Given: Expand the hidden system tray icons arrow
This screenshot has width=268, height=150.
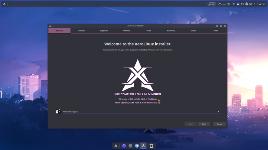Looking at the screenshot, I should [x=255, y=4].
